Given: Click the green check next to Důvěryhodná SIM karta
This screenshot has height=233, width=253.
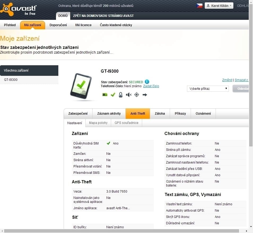Looking at the screenshot, I should click(108, 143).
